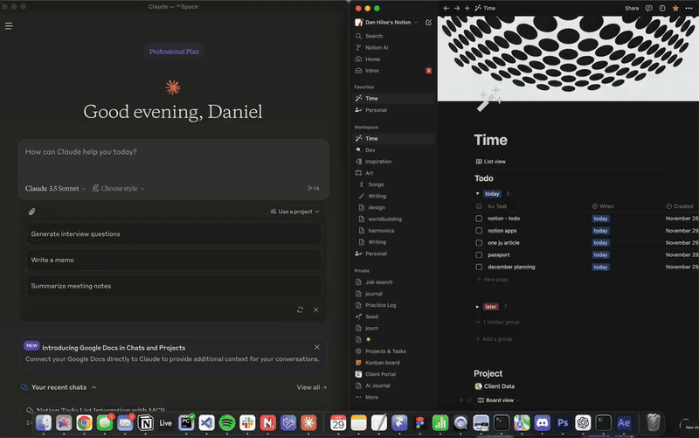Viewport: 699px width, 438px height.
Task: Open the Claude sidebar hamburger menu
Action: (x=9, y=26)
